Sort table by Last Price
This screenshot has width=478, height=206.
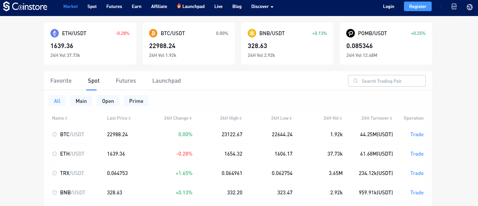(119, 118)
